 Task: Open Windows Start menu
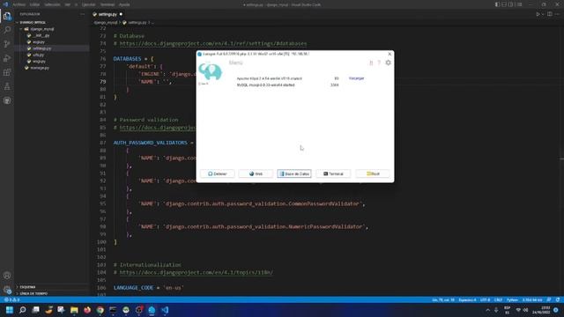pos(10,310)
